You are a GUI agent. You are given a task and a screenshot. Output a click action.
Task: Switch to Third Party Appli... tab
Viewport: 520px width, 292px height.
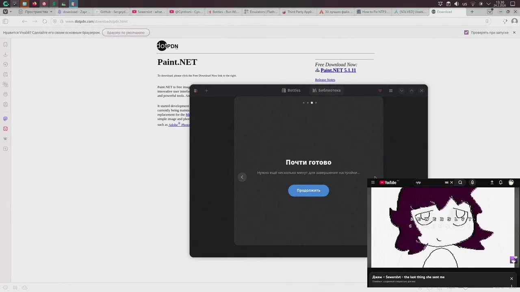298,12
